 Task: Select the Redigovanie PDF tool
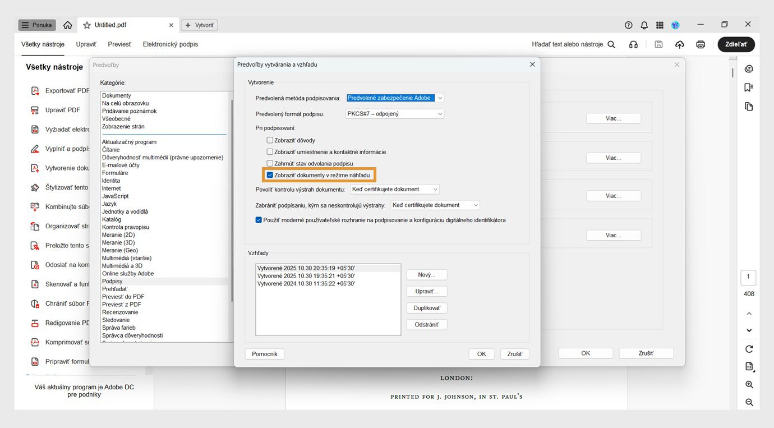point(60,323)
